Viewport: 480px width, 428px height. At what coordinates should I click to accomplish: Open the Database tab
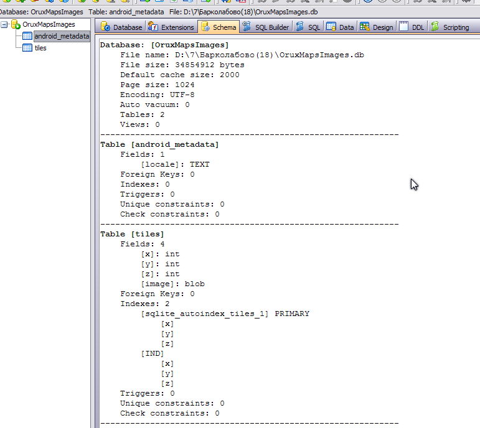121,27
